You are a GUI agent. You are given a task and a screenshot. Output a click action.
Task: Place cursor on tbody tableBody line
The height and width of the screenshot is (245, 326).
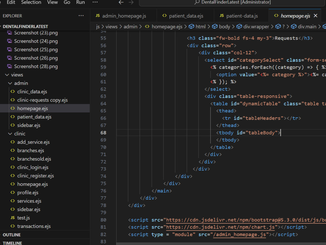248,133
